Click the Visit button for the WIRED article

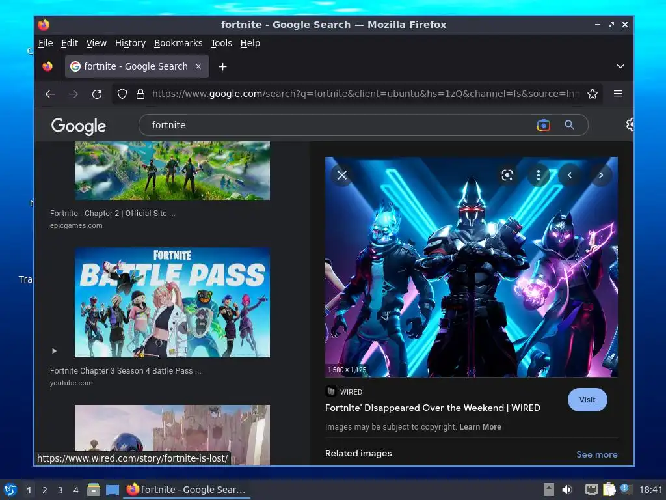tap(587, 400)
